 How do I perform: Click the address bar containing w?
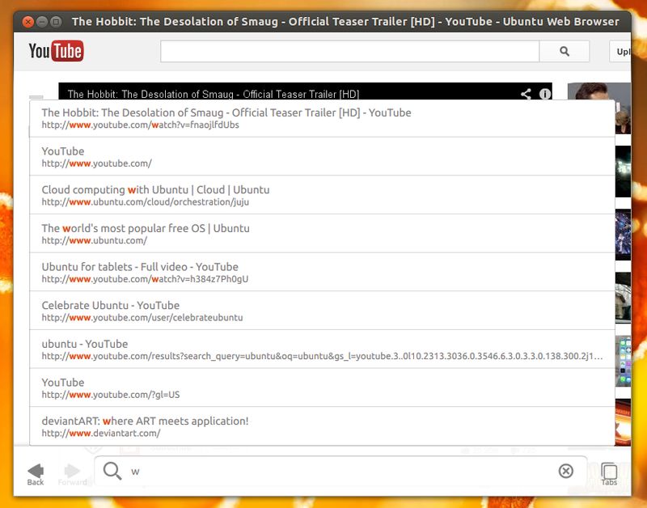point(340,471)
